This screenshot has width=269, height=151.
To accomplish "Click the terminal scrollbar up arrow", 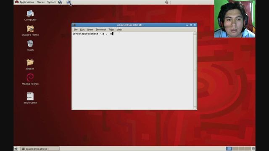I will pos(195,34).
